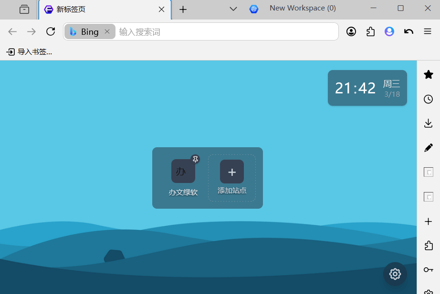Open the tab list dropdown chevron
The image size is (440, 294).
pyautogui.click(x=233, y=8)
